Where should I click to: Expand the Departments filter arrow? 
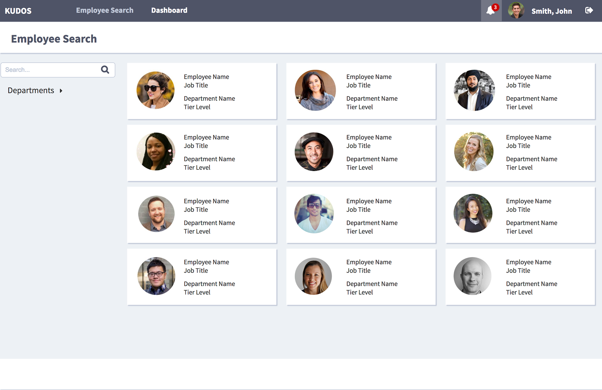(x=61, y=91)
